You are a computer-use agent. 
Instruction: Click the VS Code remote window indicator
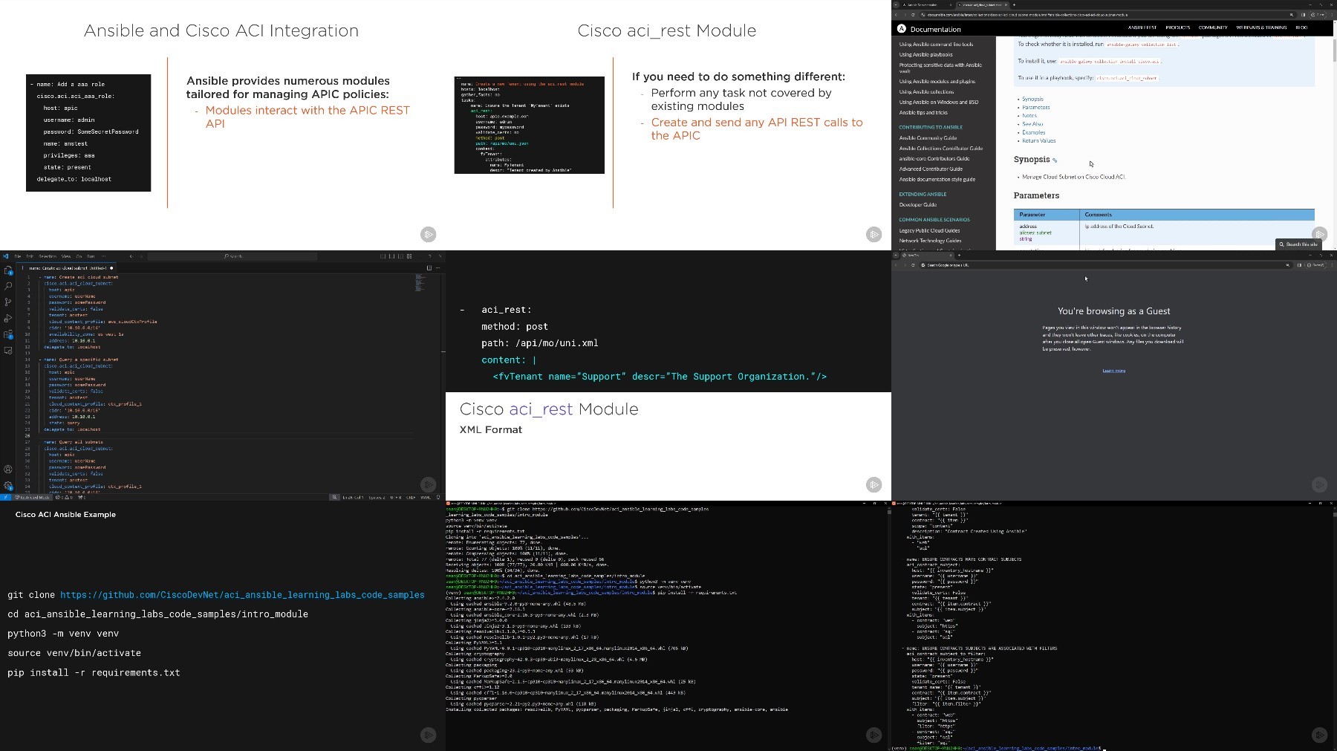tap(4, 498)
